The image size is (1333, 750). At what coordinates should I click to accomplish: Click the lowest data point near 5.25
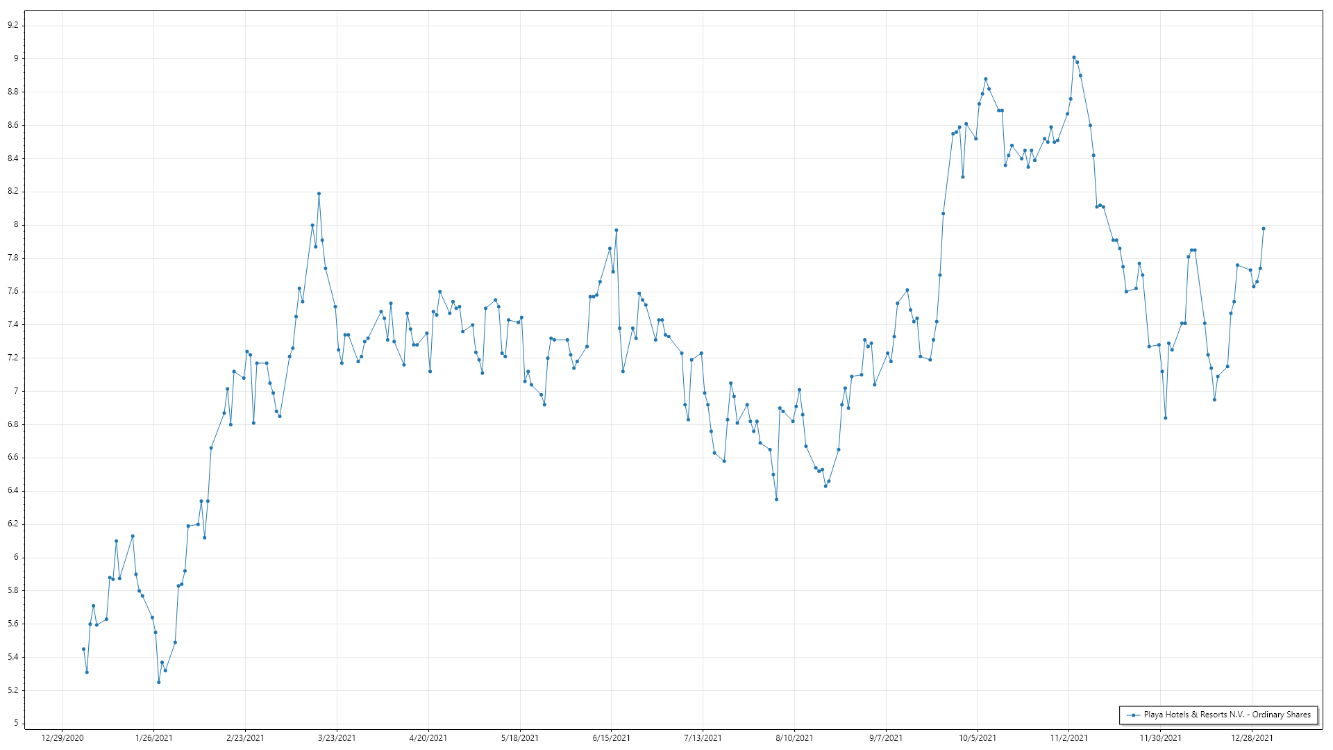click(158, 682)
